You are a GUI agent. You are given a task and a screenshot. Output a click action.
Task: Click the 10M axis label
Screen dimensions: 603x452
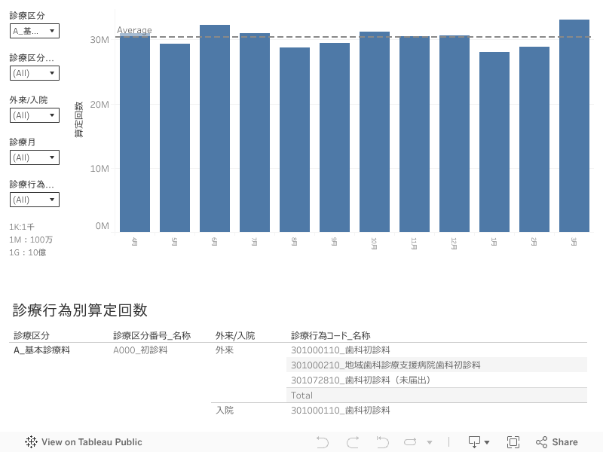(99, 169)
